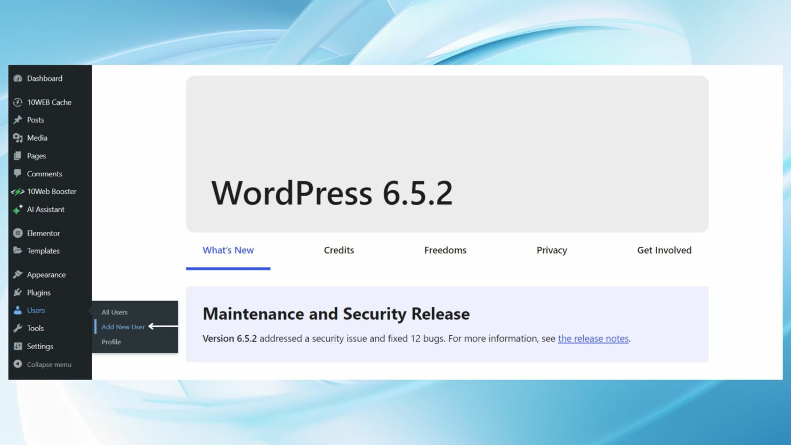This screenshot has width=791, height=445.
Task: Collapse the admin sidebar menu
Action: click(49, 364)
